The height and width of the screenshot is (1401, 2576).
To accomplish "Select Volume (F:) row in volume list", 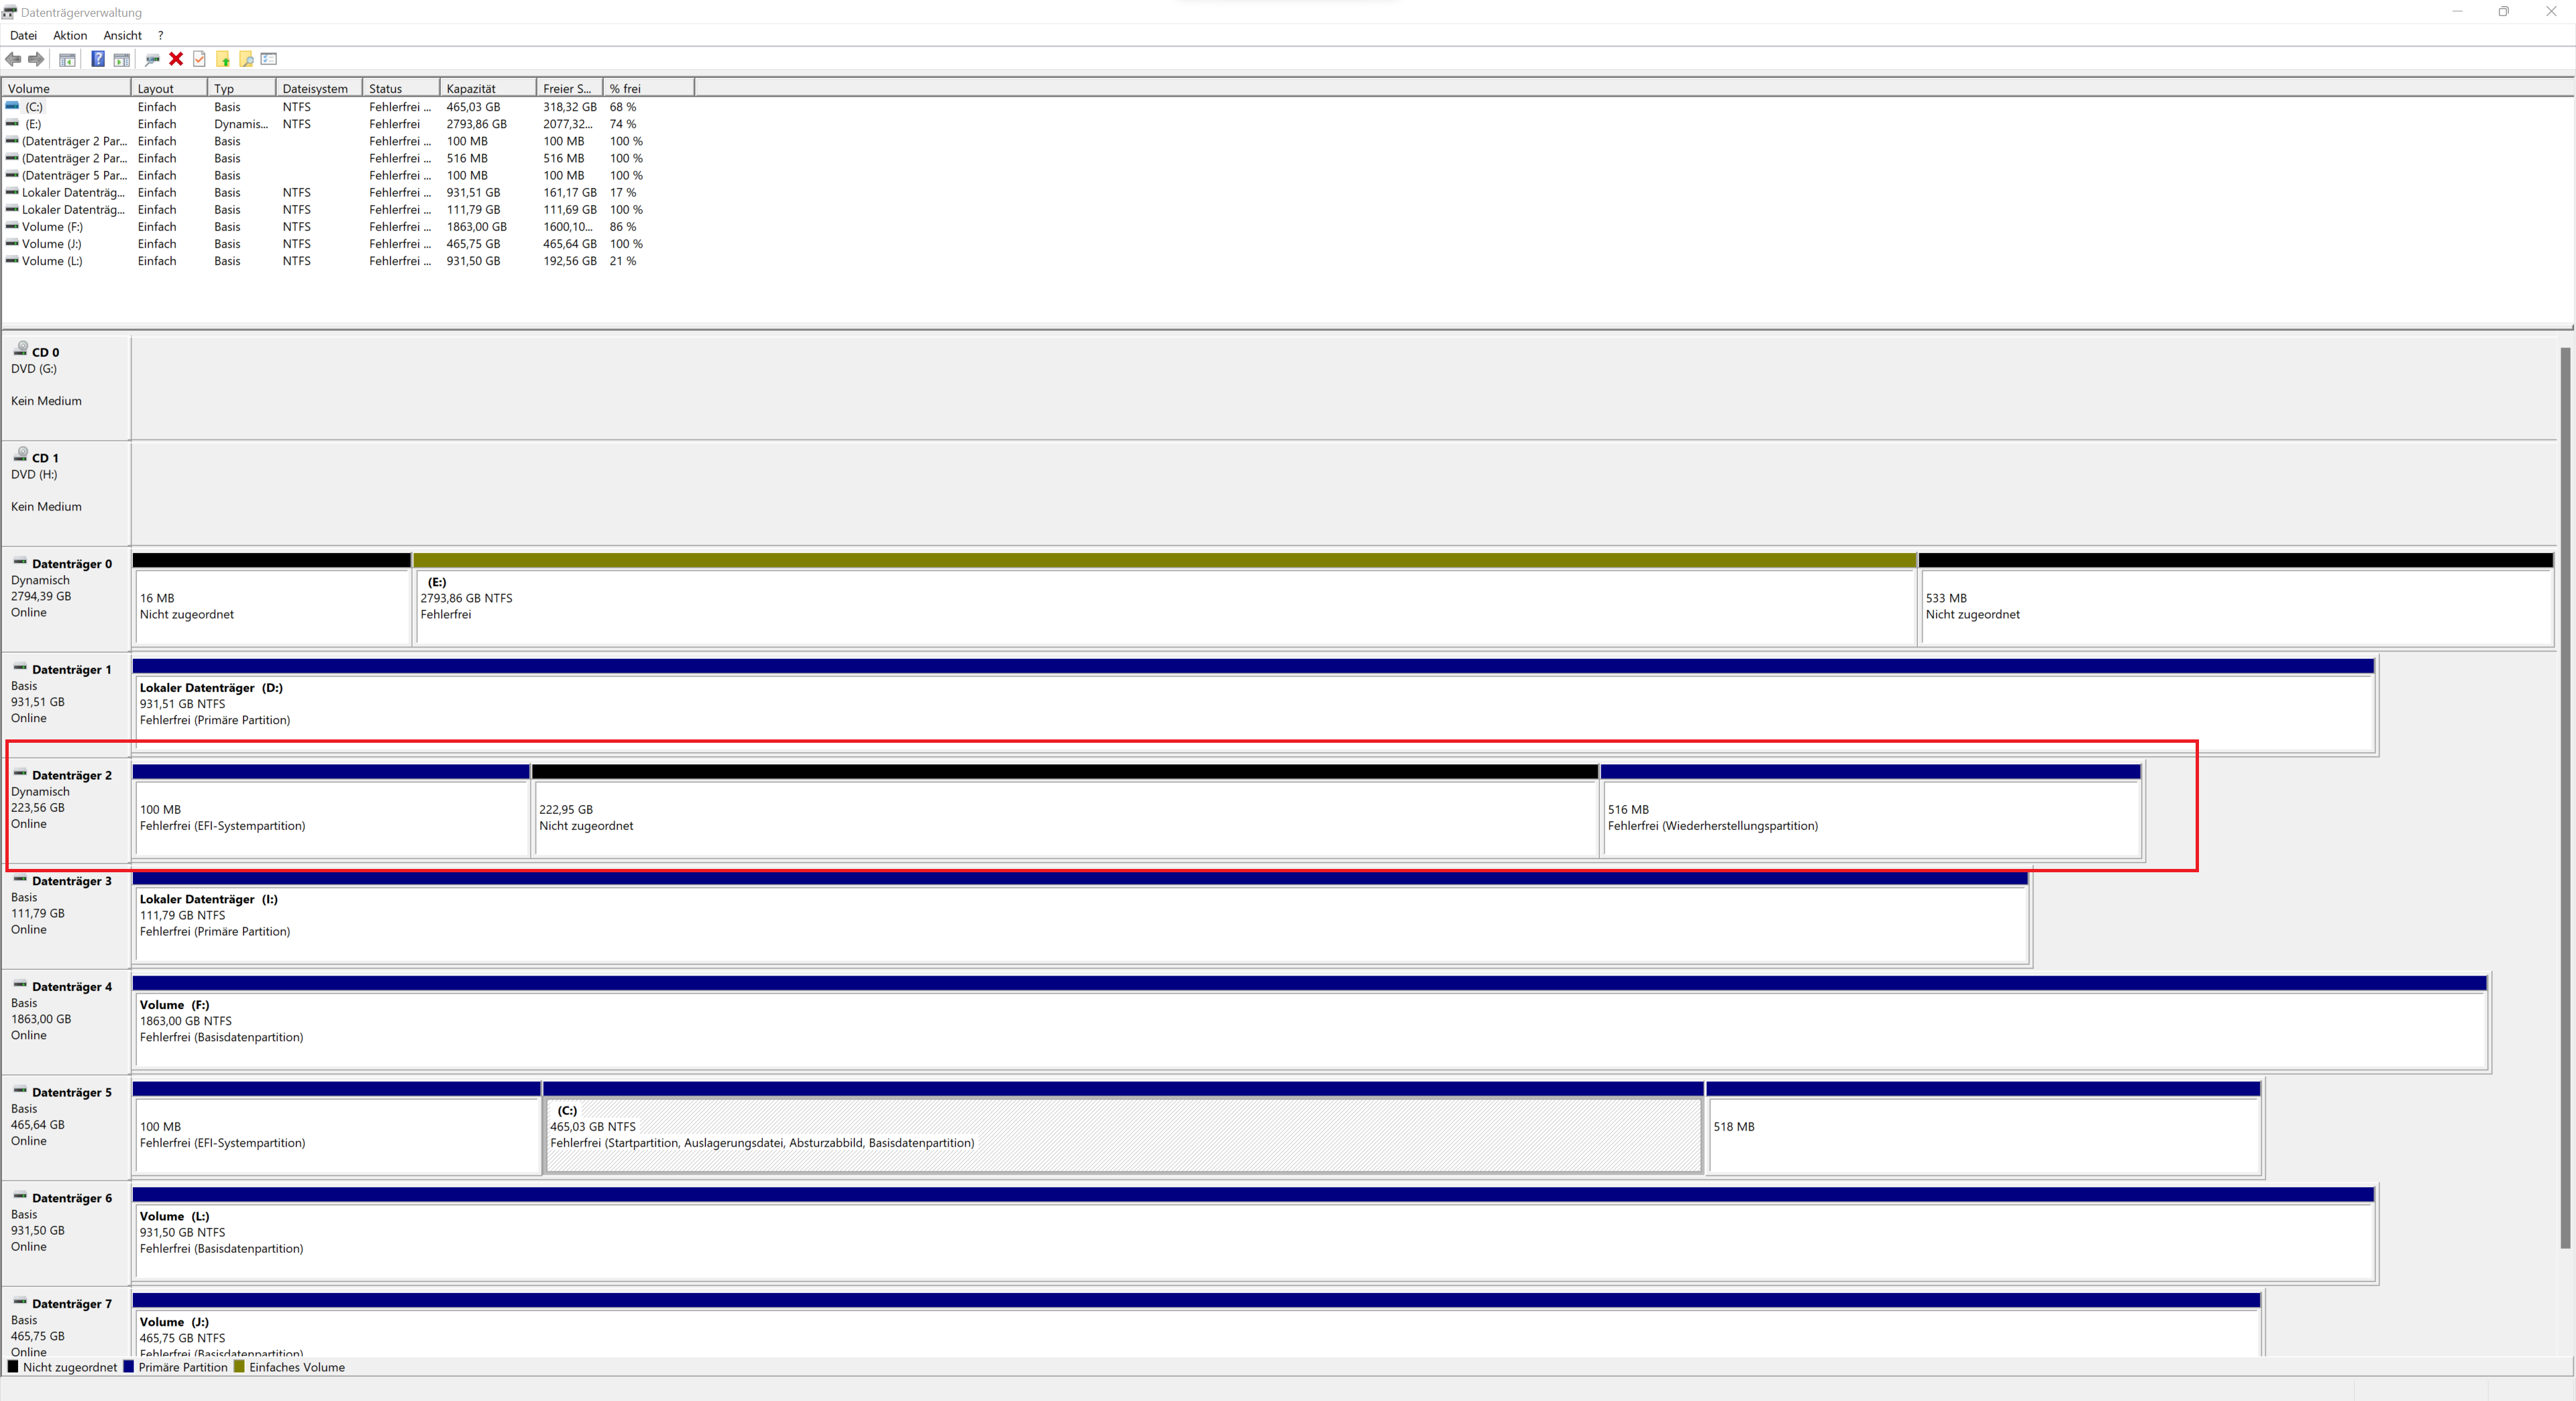I will point(52,227).
